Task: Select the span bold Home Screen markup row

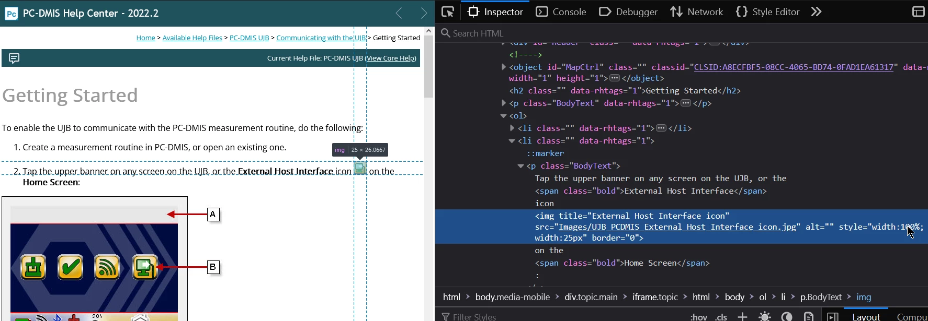Action: click(622, 263)
